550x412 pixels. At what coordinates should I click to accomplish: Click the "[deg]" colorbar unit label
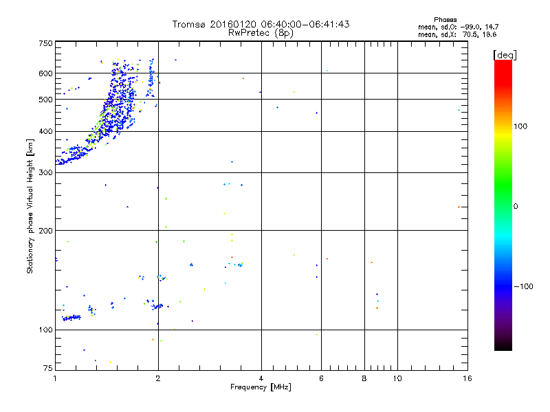tap(505, 55)
